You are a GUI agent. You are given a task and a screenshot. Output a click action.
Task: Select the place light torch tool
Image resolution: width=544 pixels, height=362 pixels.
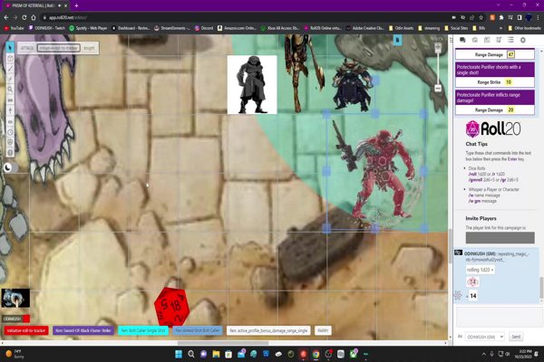pos(10,110)
